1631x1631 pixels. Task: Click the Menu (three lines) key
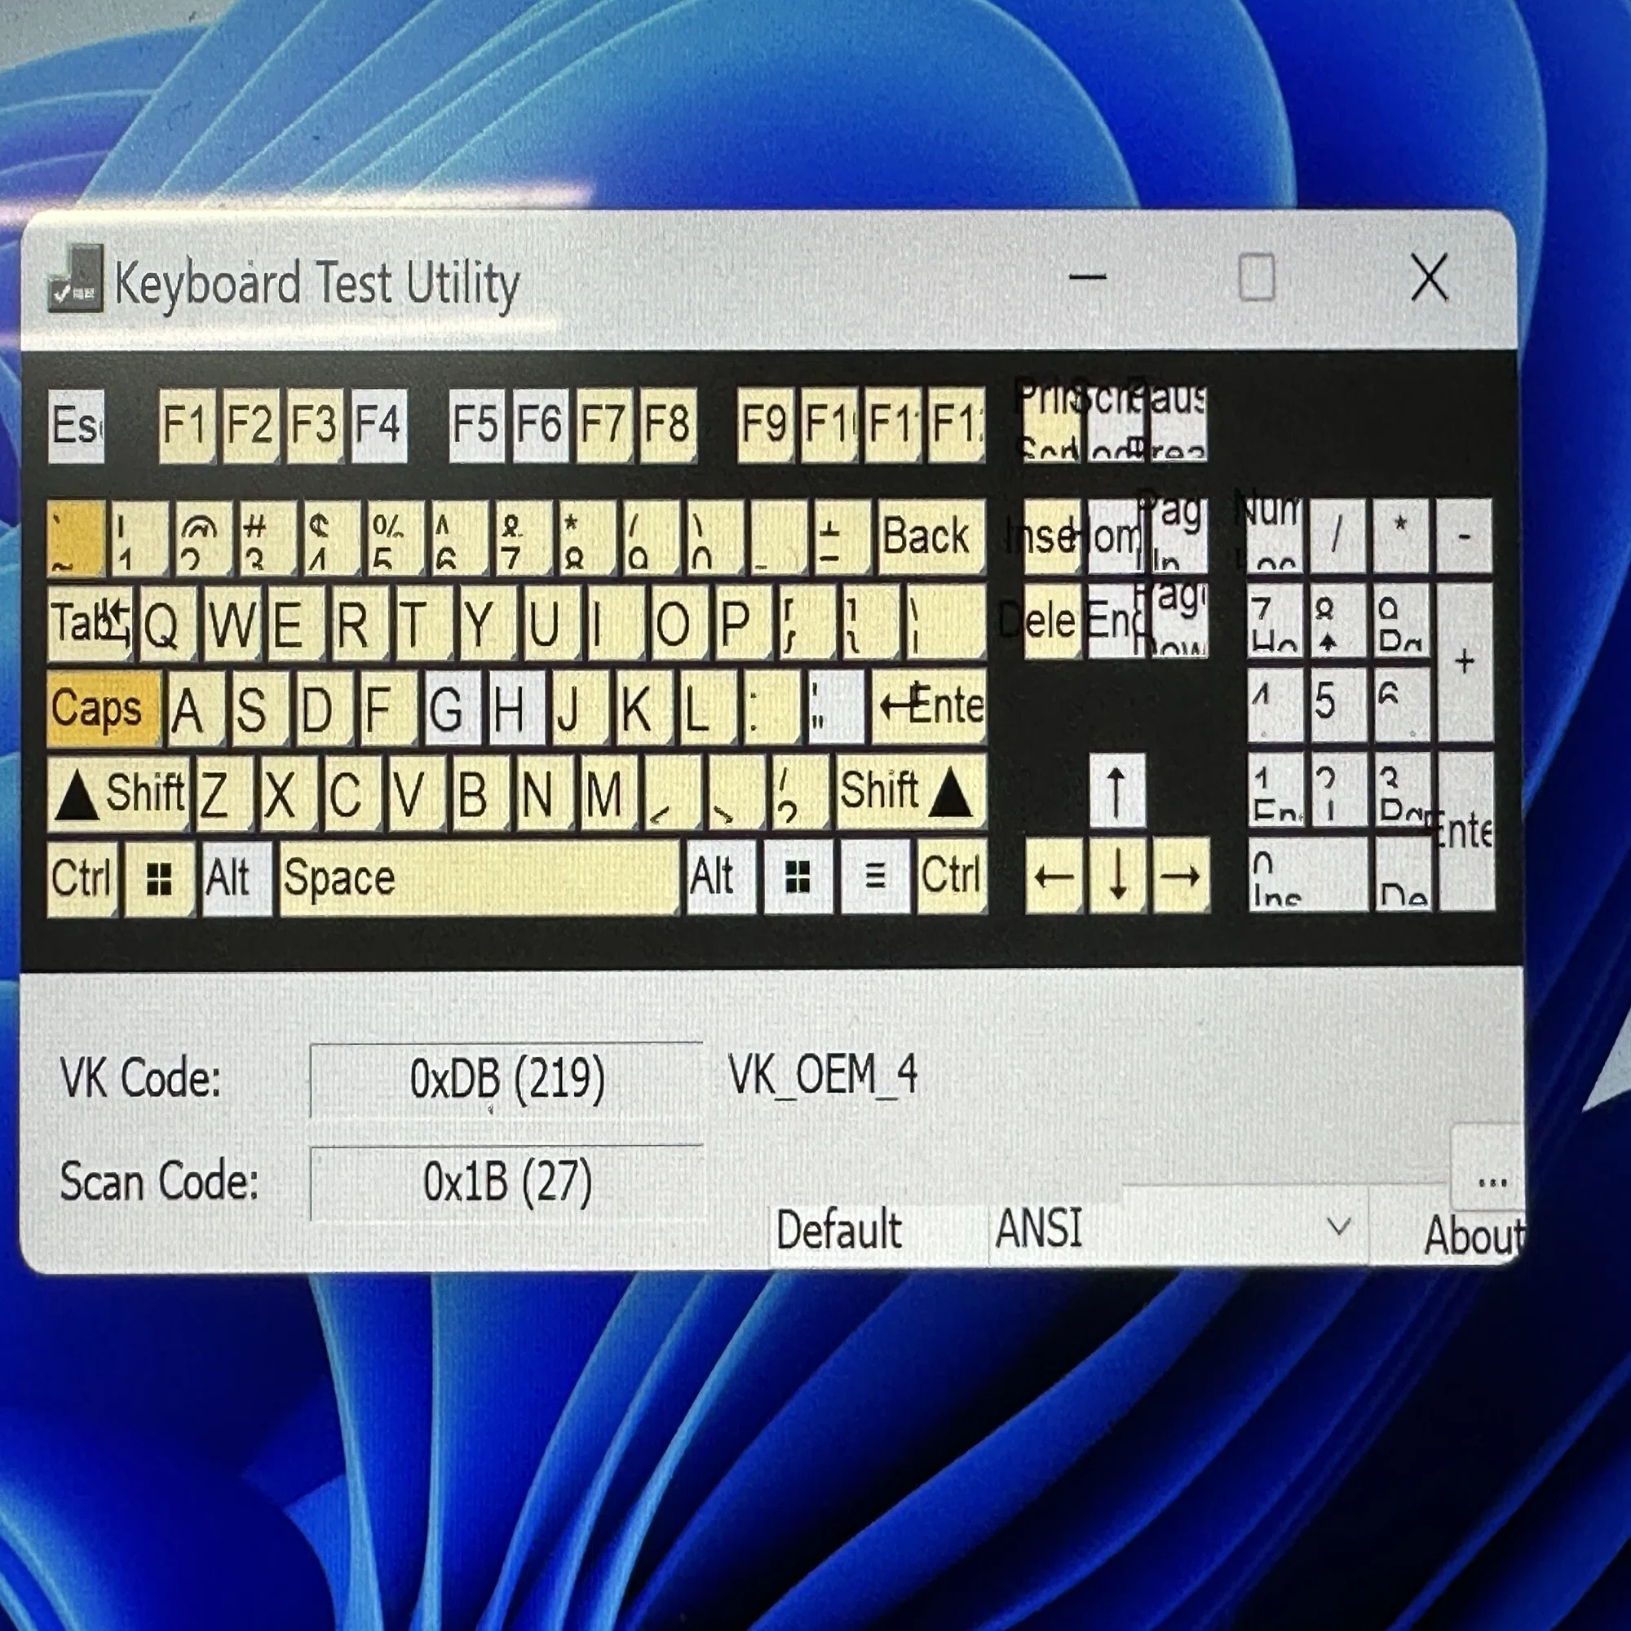click(x=875, y=877)
